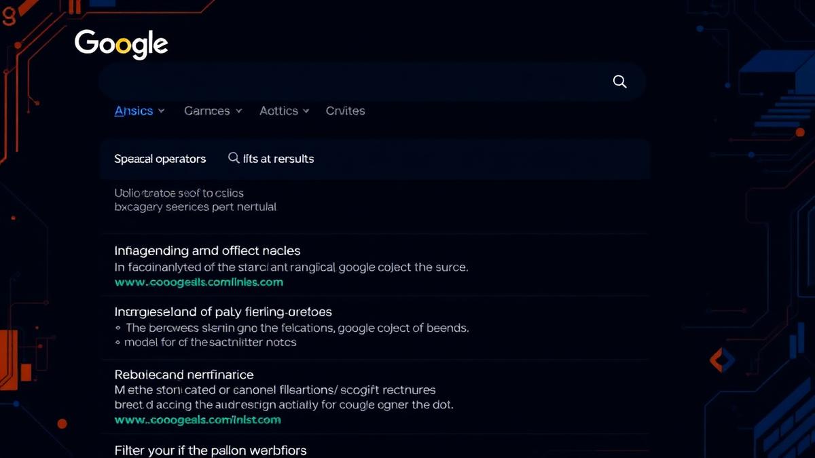This screenshot has width=815, height=458.
Task: Click the orange diamond icon on the right edge
Action: (720, 362)
